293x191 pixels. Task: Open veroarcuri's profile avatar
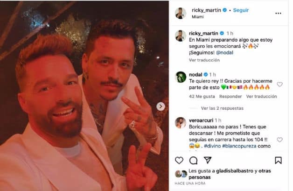coord(181,123)
